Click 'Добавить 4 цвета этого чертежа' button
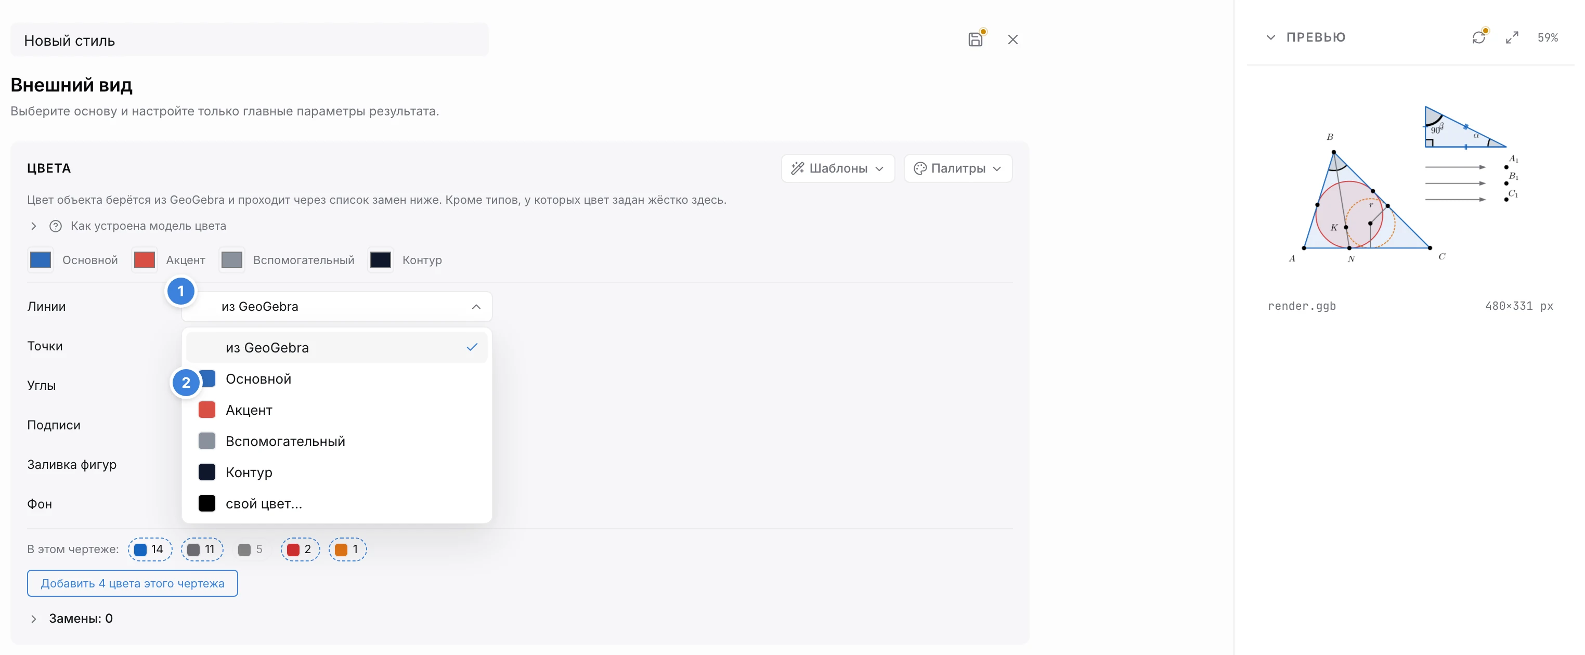Viewport: 1585px width, 655px height. 132,583
